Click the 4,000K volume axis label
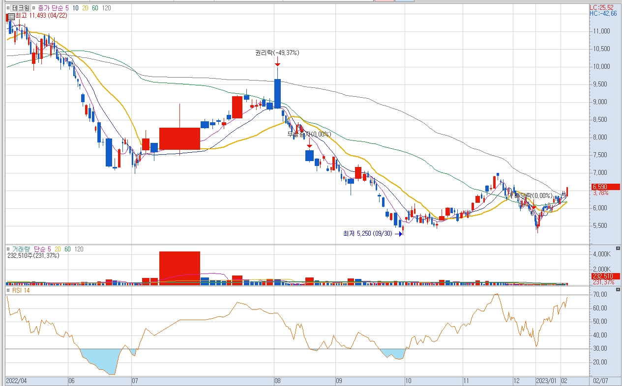The image size is (622, 386). pyautogui.click(x=602, y=254)
